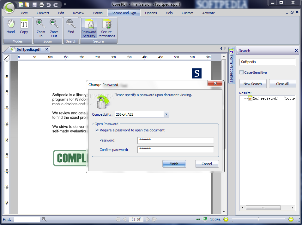
Task: Open the Activate ribbon tab
Action: (208, 13)
